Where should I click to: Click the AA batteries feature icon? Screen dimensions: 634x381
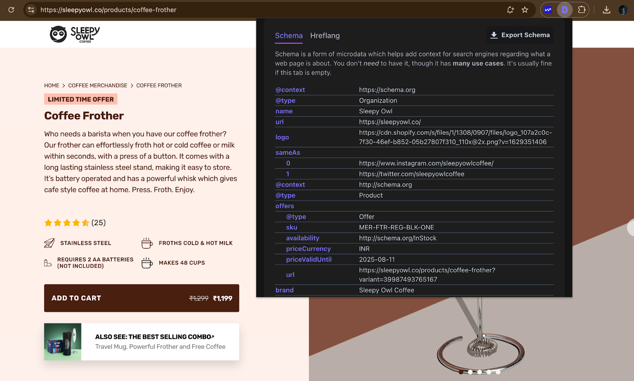(x=48, y=263)
